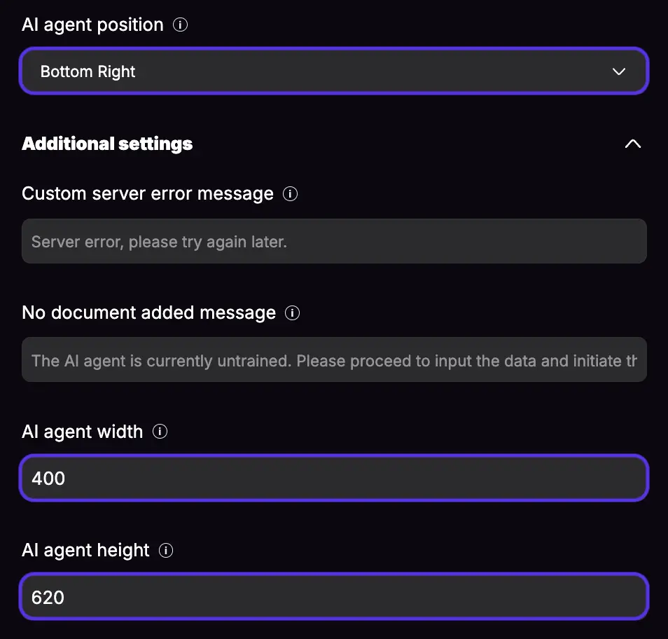Click info icon beside Custom server error message
Viewport: 668px width, 639px height.
pos(290,193)
